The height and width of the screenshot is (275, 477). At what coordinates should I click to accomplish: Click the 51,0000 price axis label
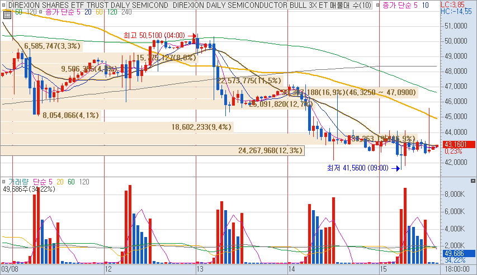pyautogui.click(x=456, y=26)
